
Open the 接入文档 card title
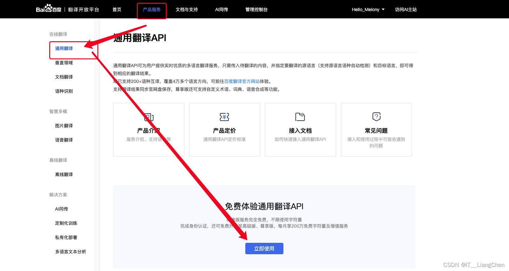coord(300,131)
